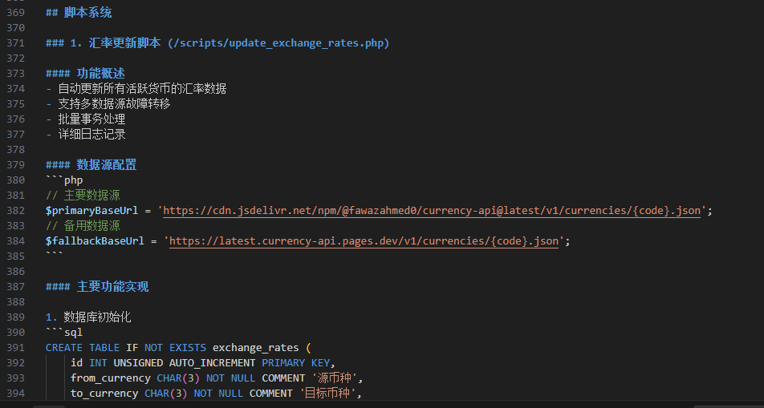Click line number 382 in the gutter

click(15, 210)
